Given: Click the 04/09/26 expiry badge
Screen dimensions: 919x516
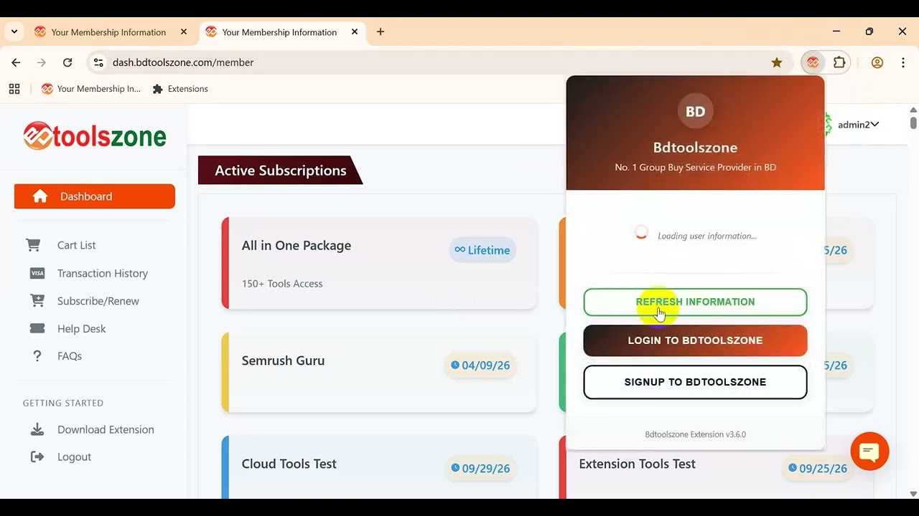Looking at the screenshot, I should pos(480,365).
